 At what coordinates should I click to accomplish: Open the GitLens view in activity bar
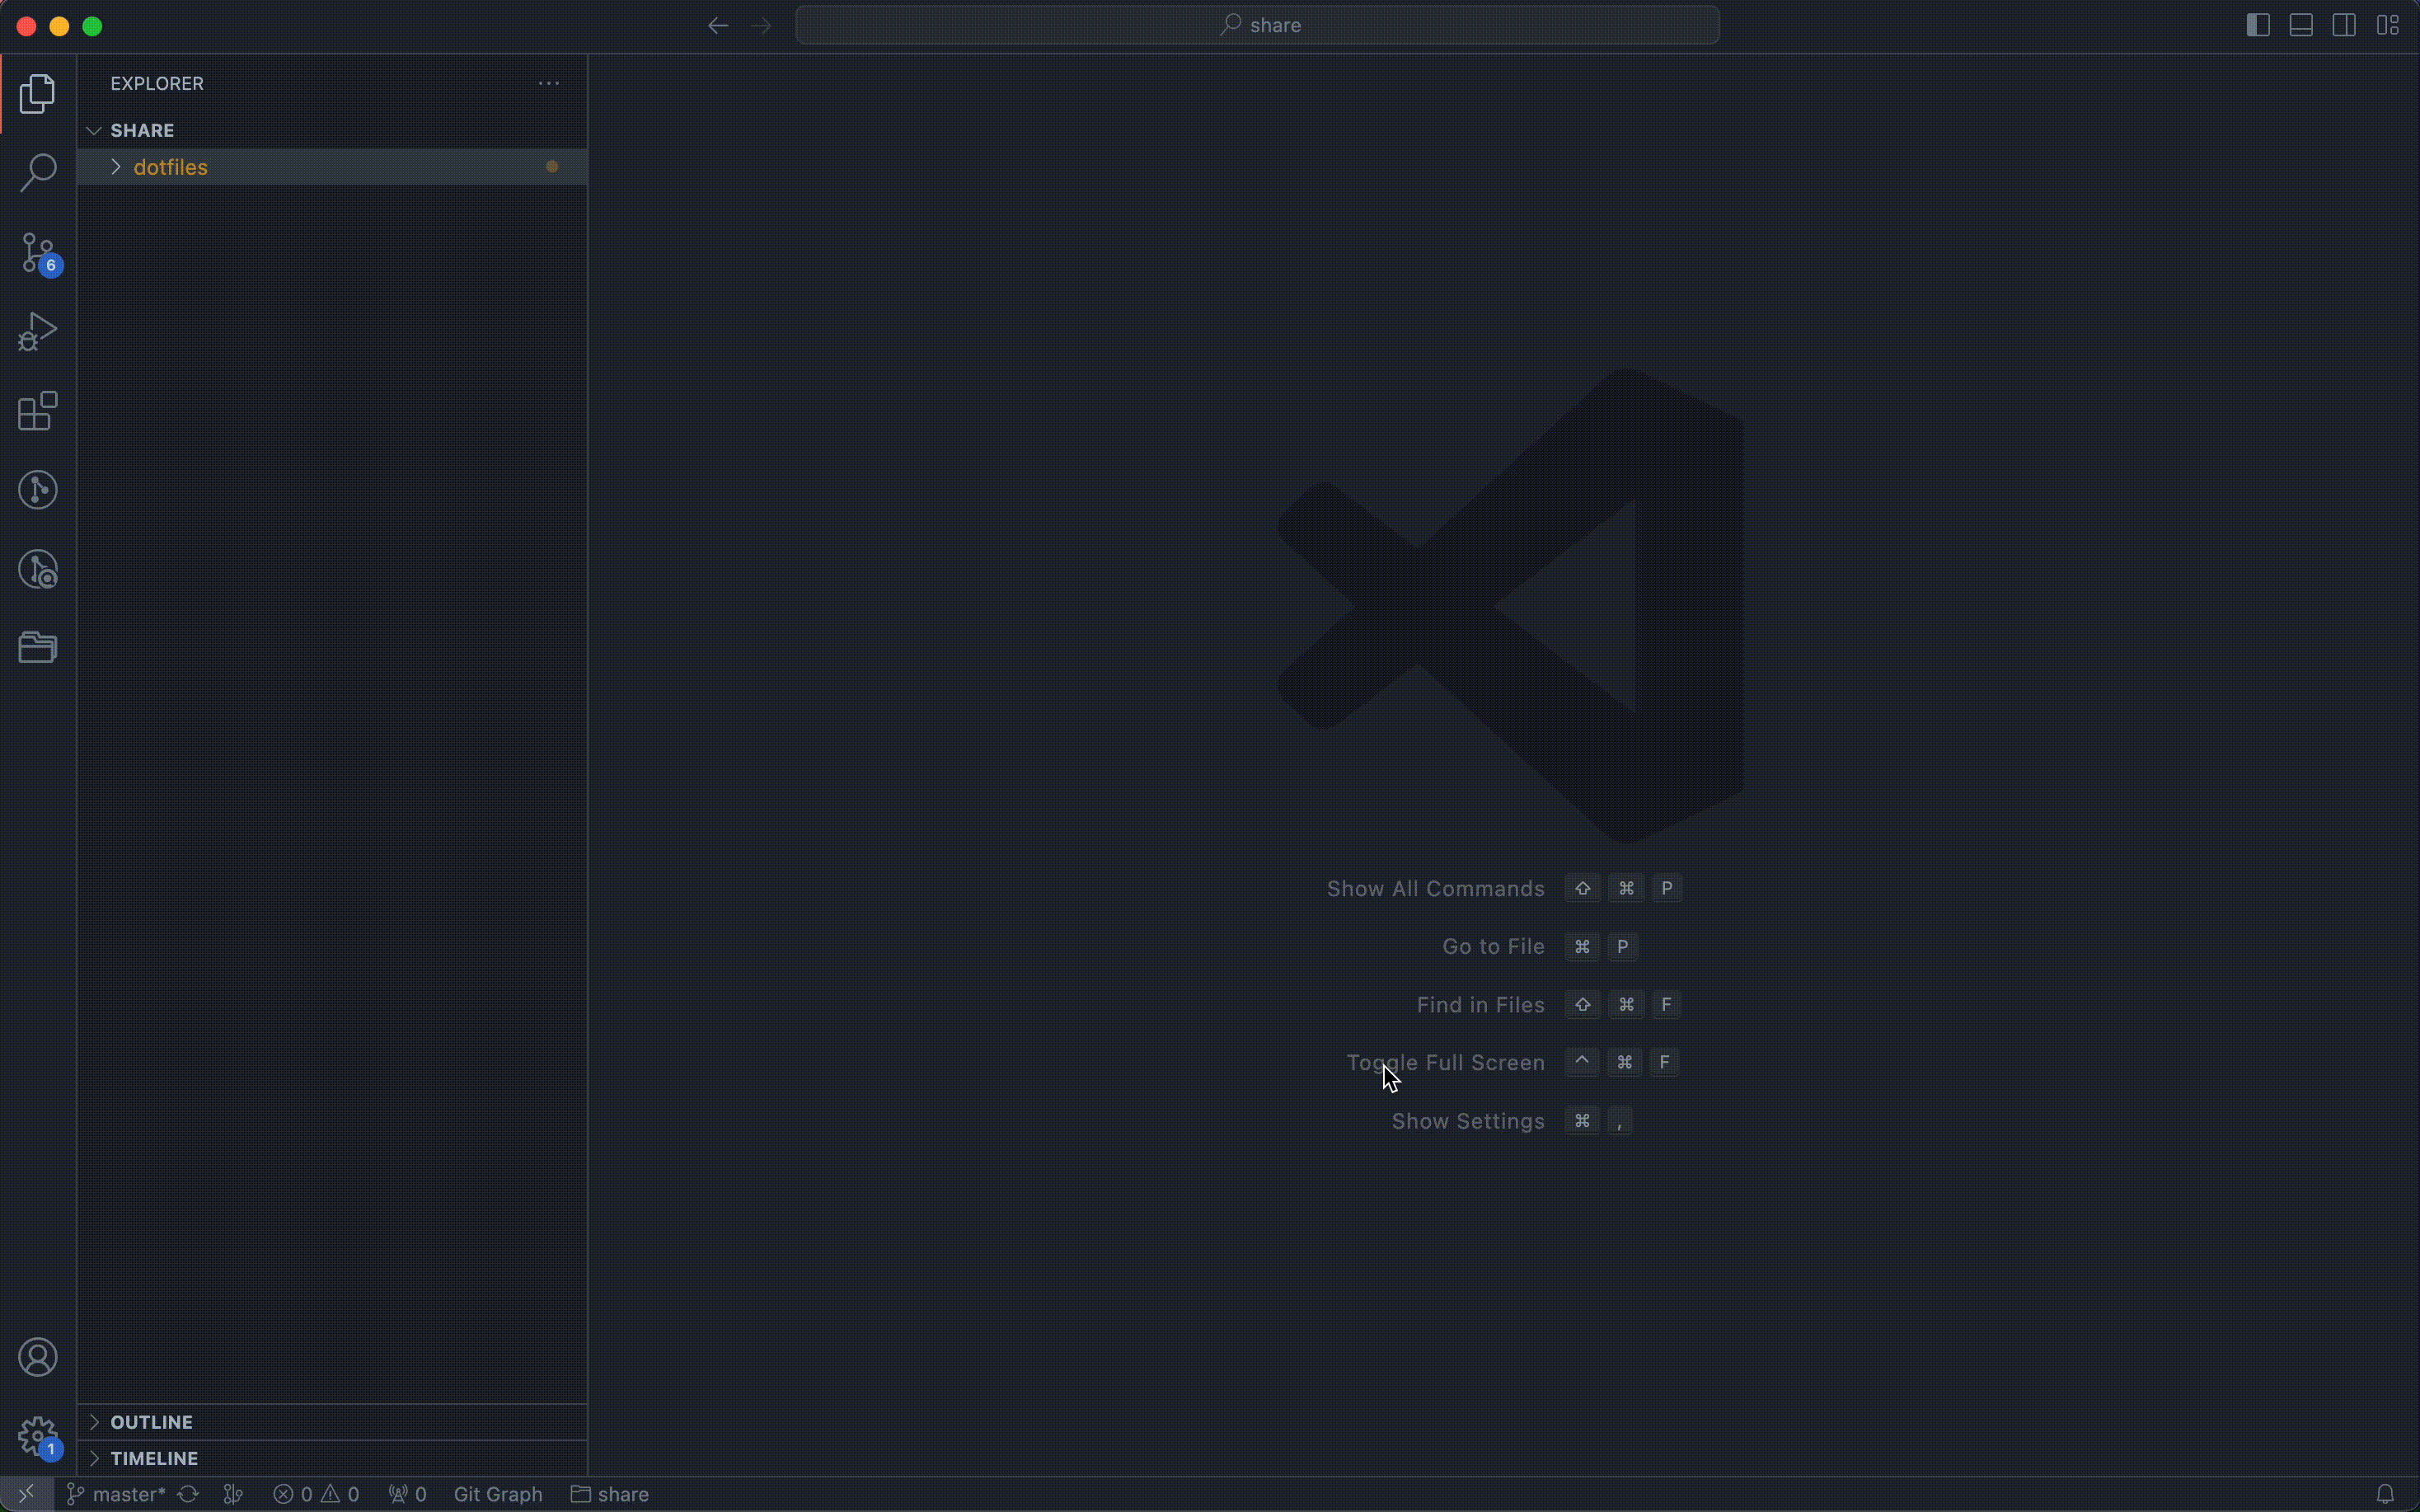[x=38, y=490]
